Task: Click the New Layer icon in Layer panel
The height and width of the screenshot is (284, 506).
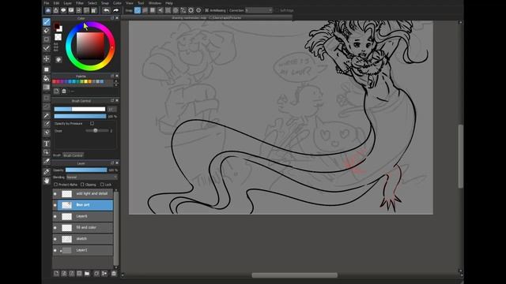Action: click(x=56, y=274)
